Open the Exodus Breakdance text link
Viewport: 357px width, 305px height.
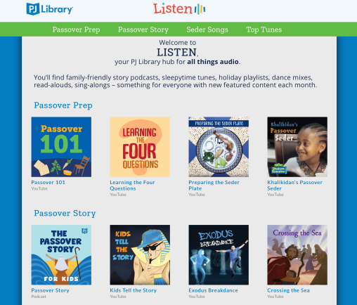tap(213, 290)
